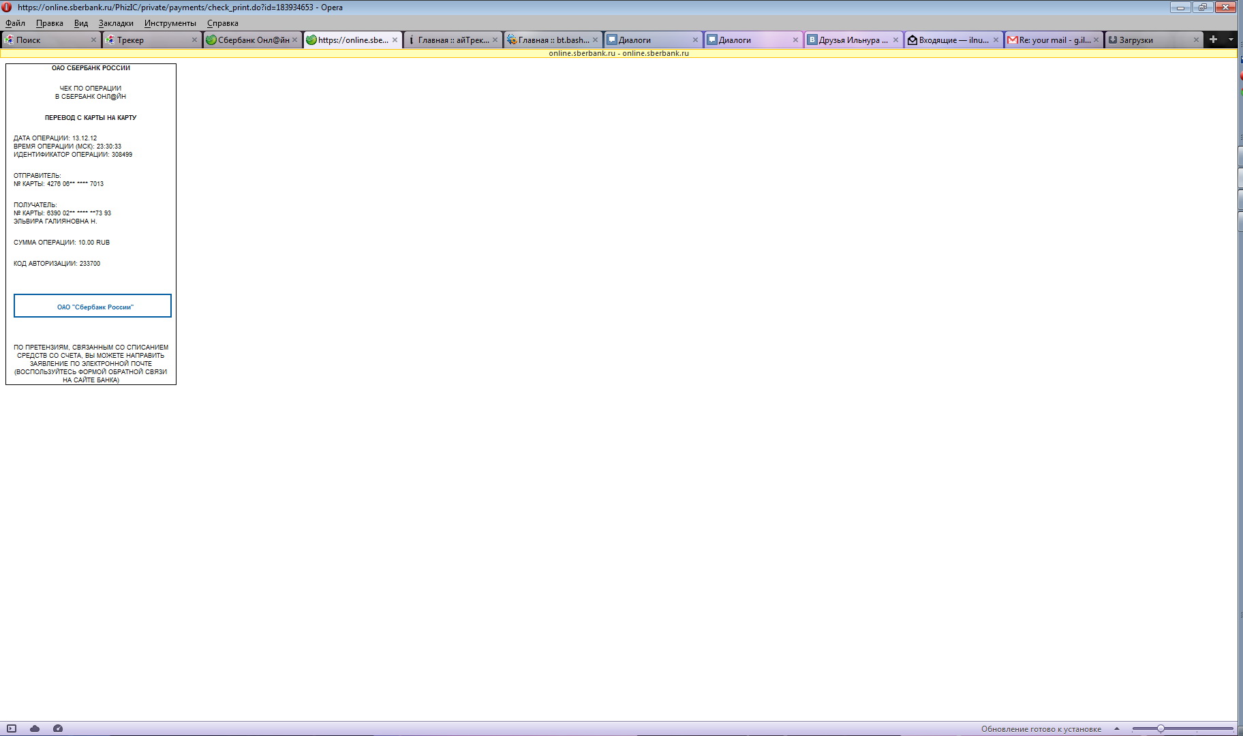Switch to the Загрузки tab
This screenshot has height=736, width=1243.
pyautogui.click(x=1154, y=40)
